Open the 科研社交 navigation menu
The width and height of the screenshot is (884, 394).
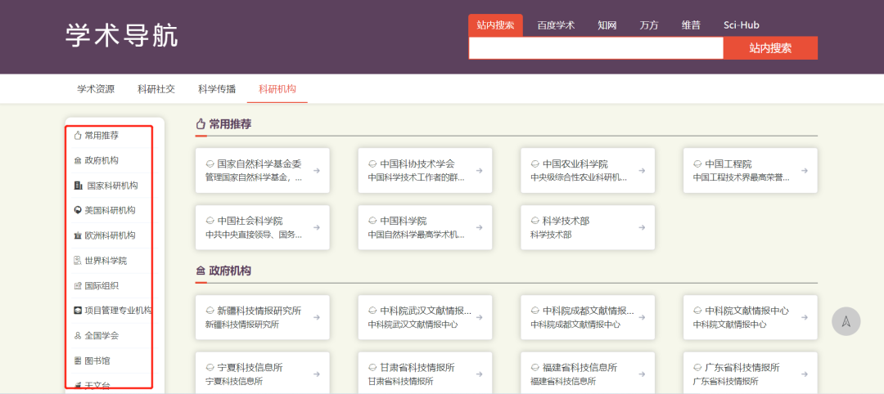(156, 89)
